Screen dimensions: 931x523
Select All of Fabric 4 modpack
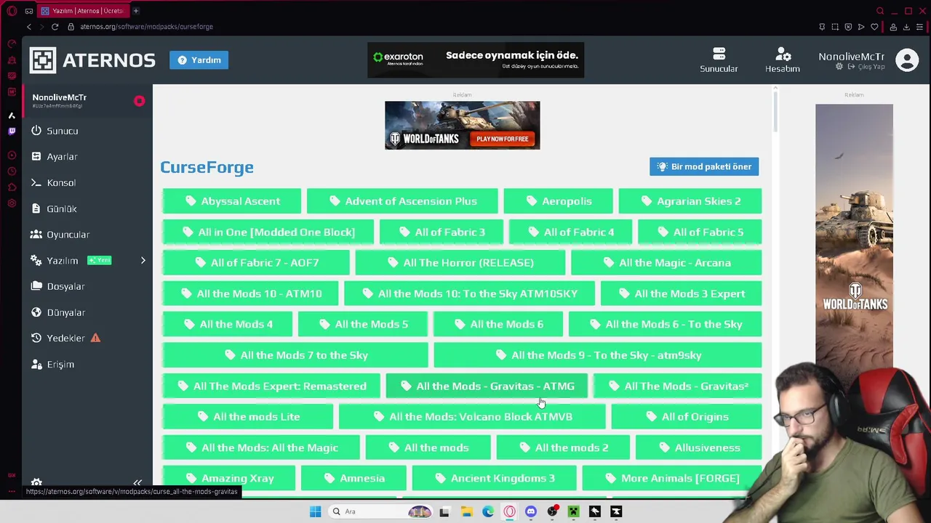click(570, 232)
